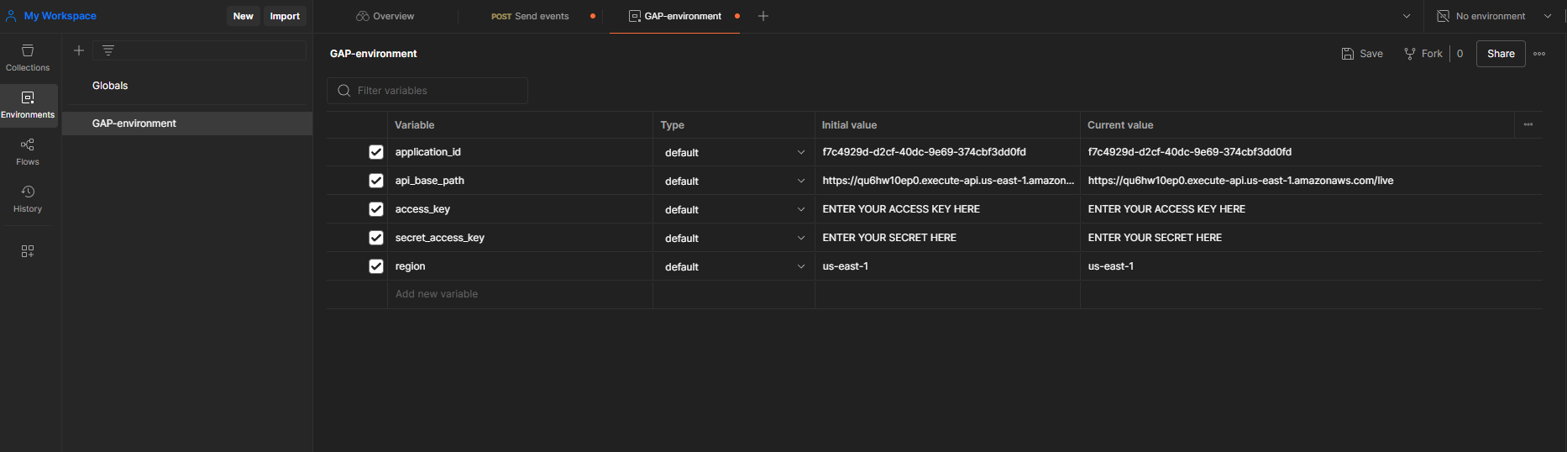Uncheck the region variable checkbox
The image size is (1567, 452).
(376, 266)
